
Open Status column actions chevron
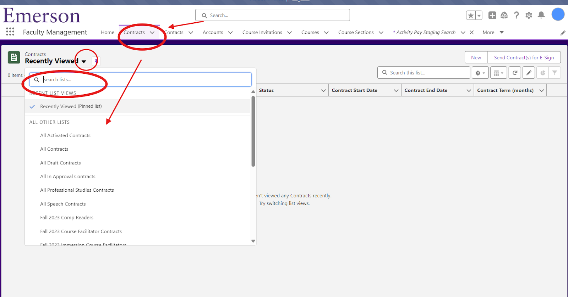pos(323,90)
